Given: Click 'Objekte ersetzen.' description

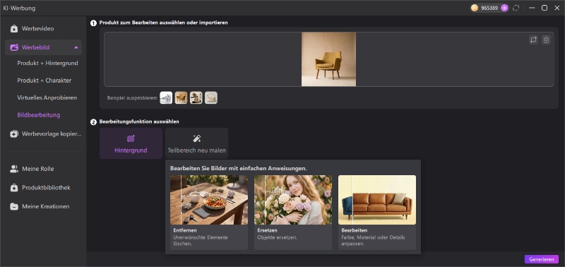Looking at the screenshot, I should pyautogui.click(x=277, y=237).
